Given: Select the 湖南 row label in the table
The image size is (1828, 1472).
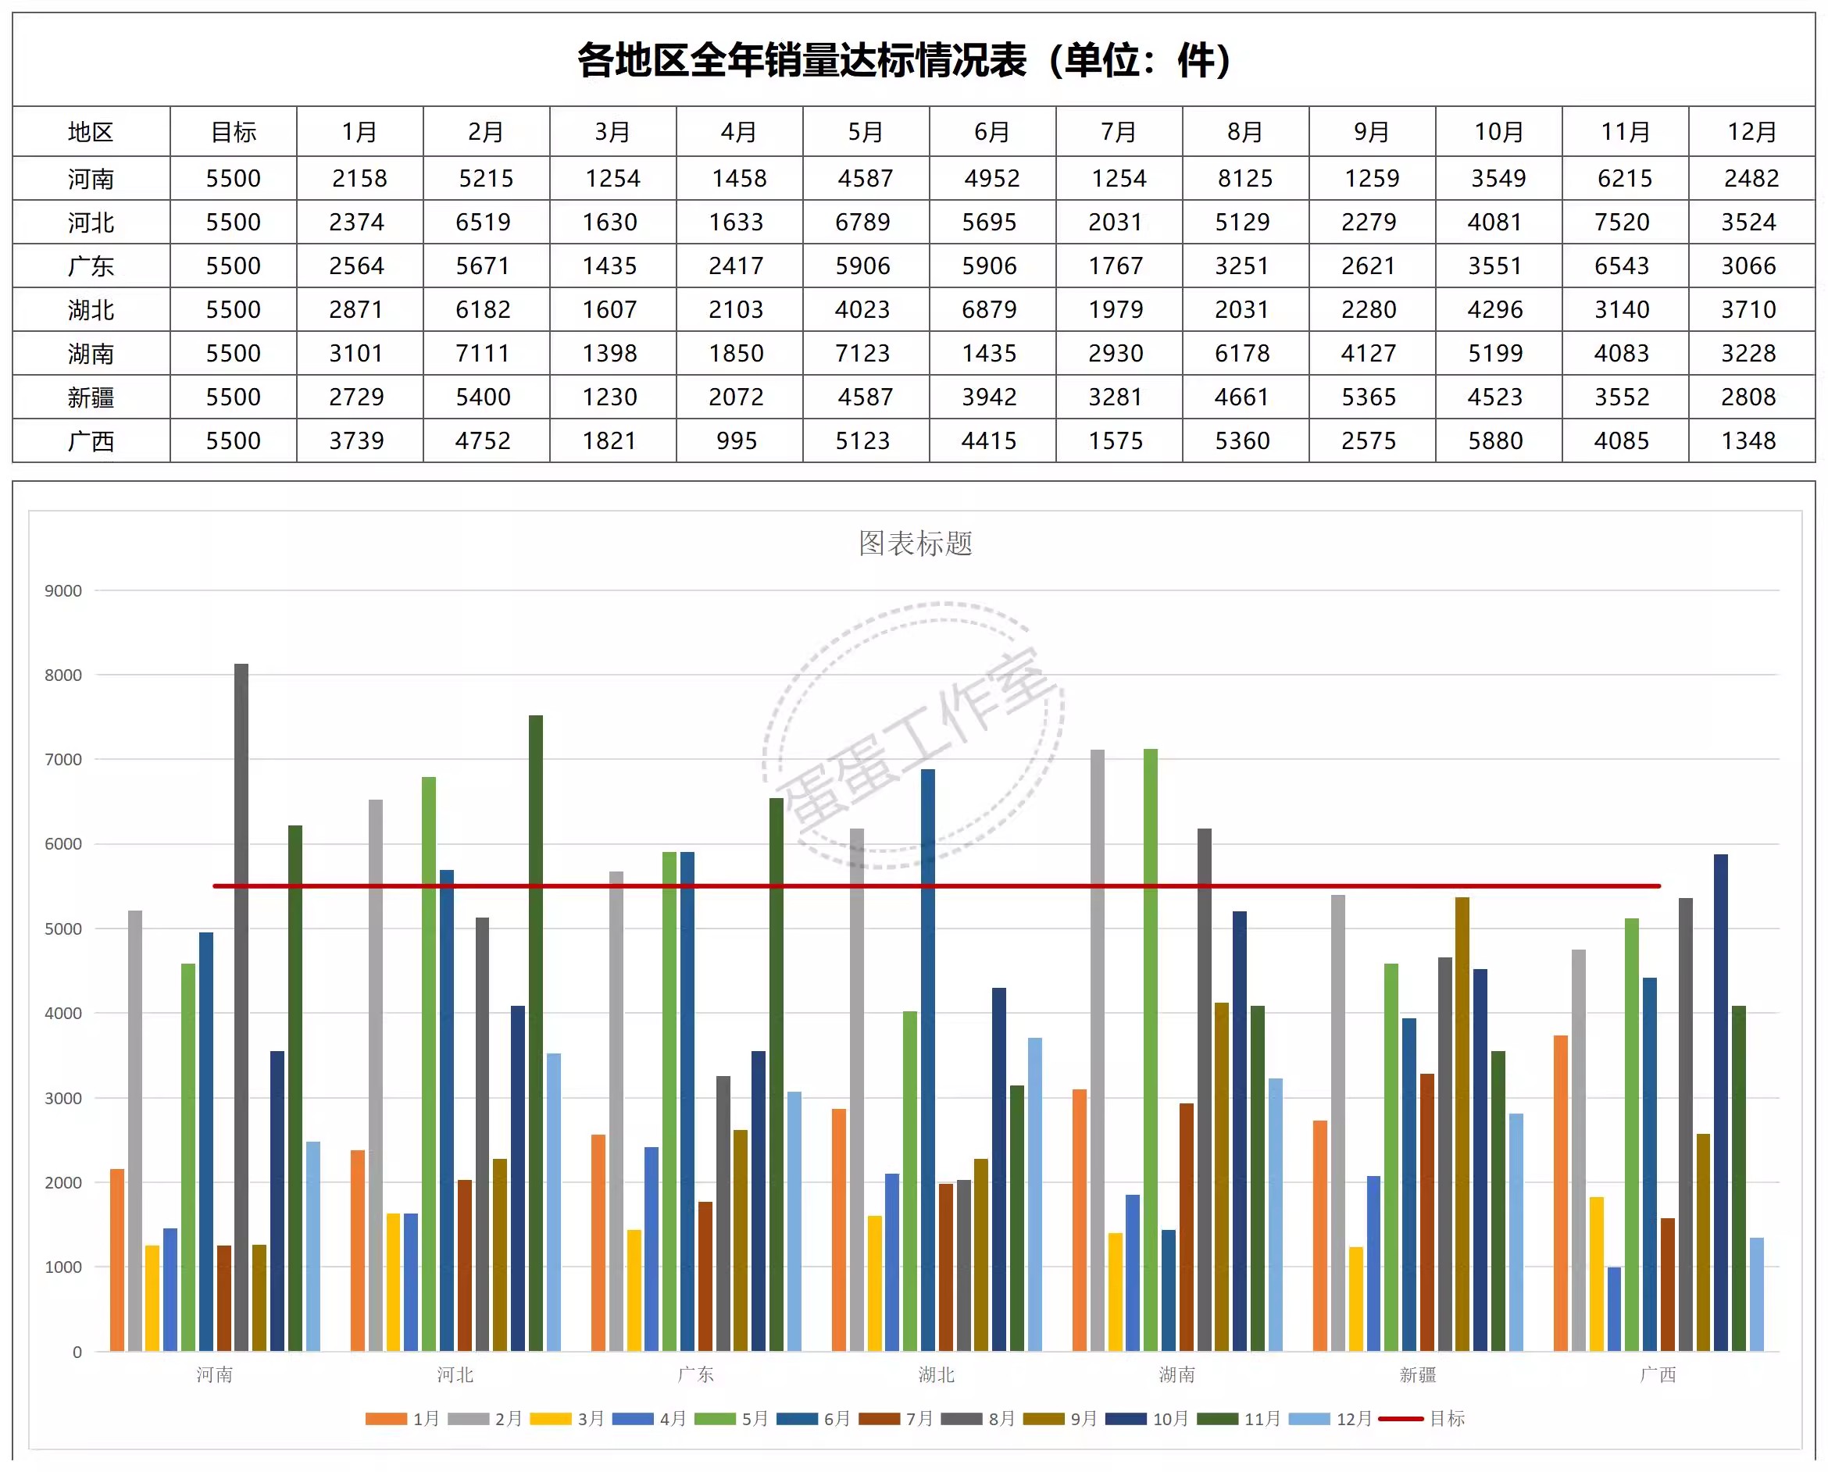Looking at the screenshot, I should pos(91,354).
